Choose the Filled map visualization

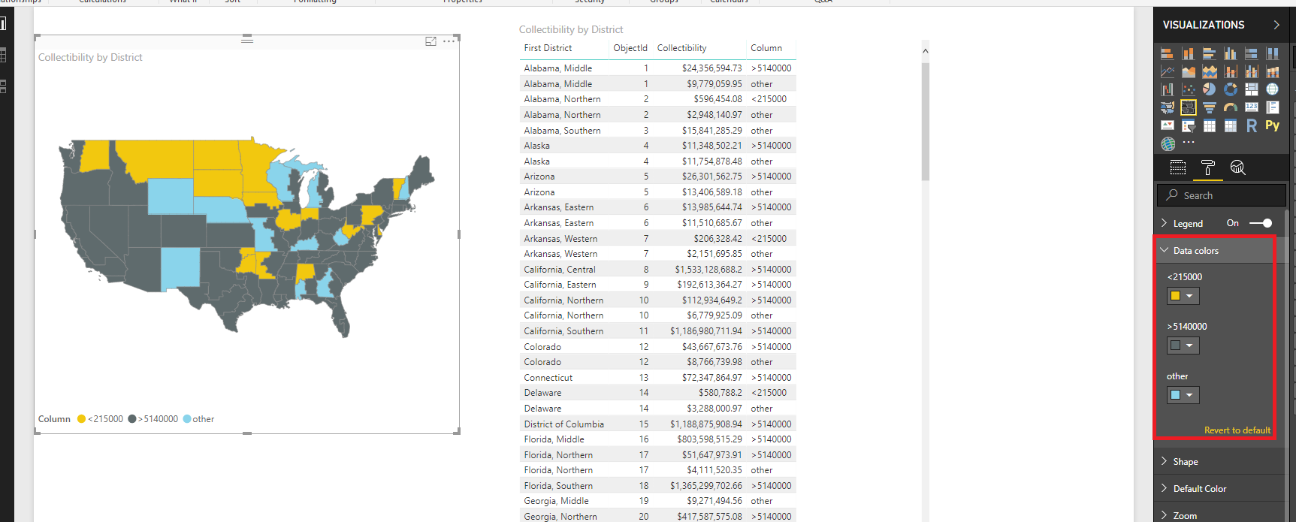coord(1167,107)
